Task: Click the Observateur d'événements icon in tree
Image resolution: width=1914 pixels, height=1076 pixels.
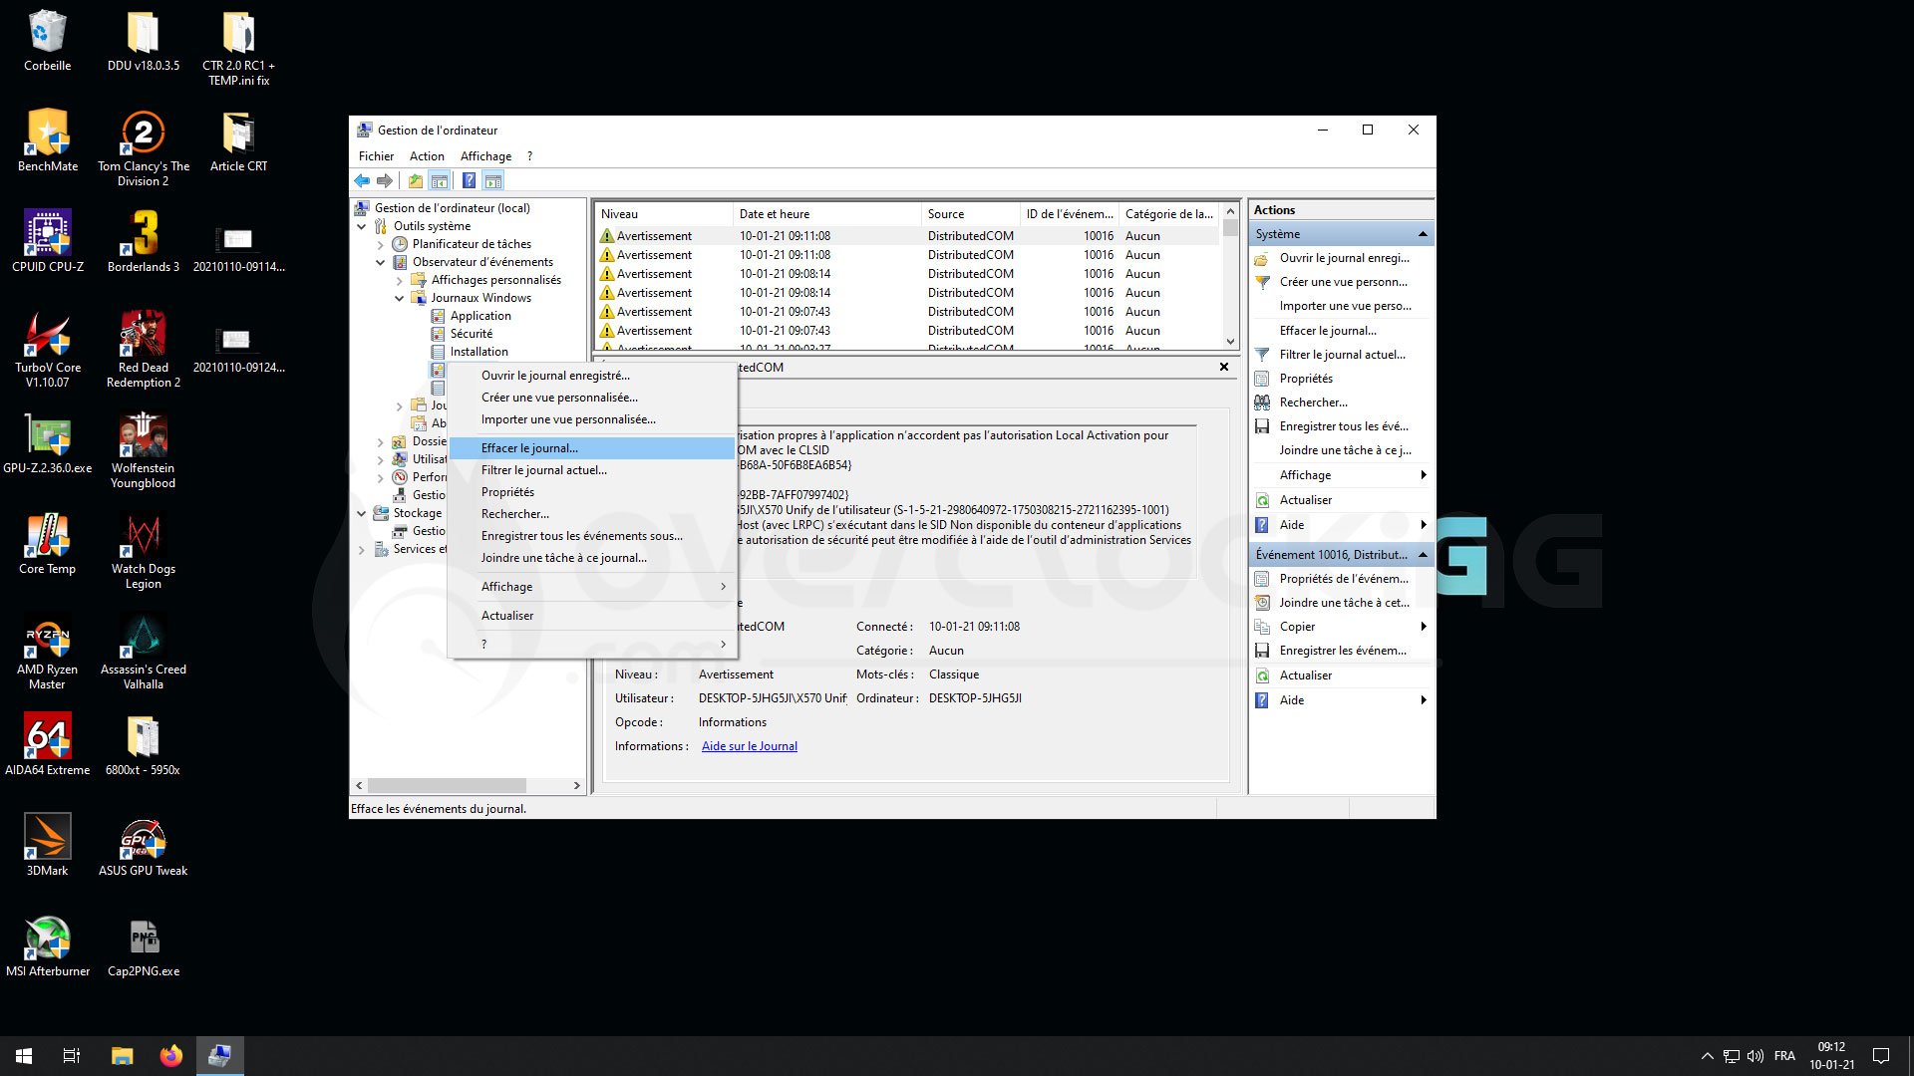Action: tap(400, 262)
